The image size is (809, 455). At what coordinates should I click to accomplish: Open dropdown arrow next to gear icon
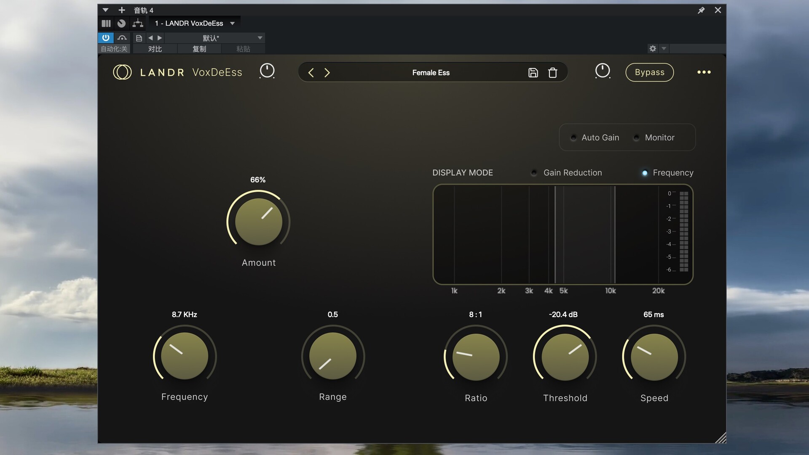664,48
